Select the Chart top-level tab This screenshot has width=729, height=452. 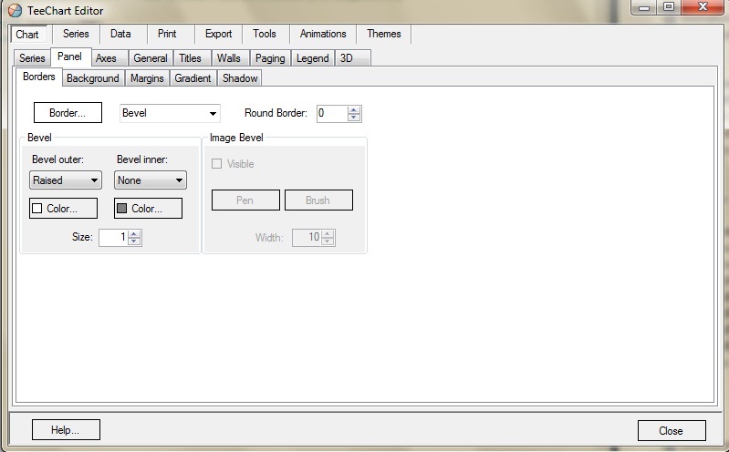coord(27,35)
